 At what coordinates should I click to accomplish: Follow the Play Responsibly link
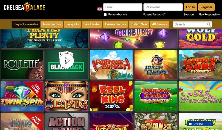point(209,15)
